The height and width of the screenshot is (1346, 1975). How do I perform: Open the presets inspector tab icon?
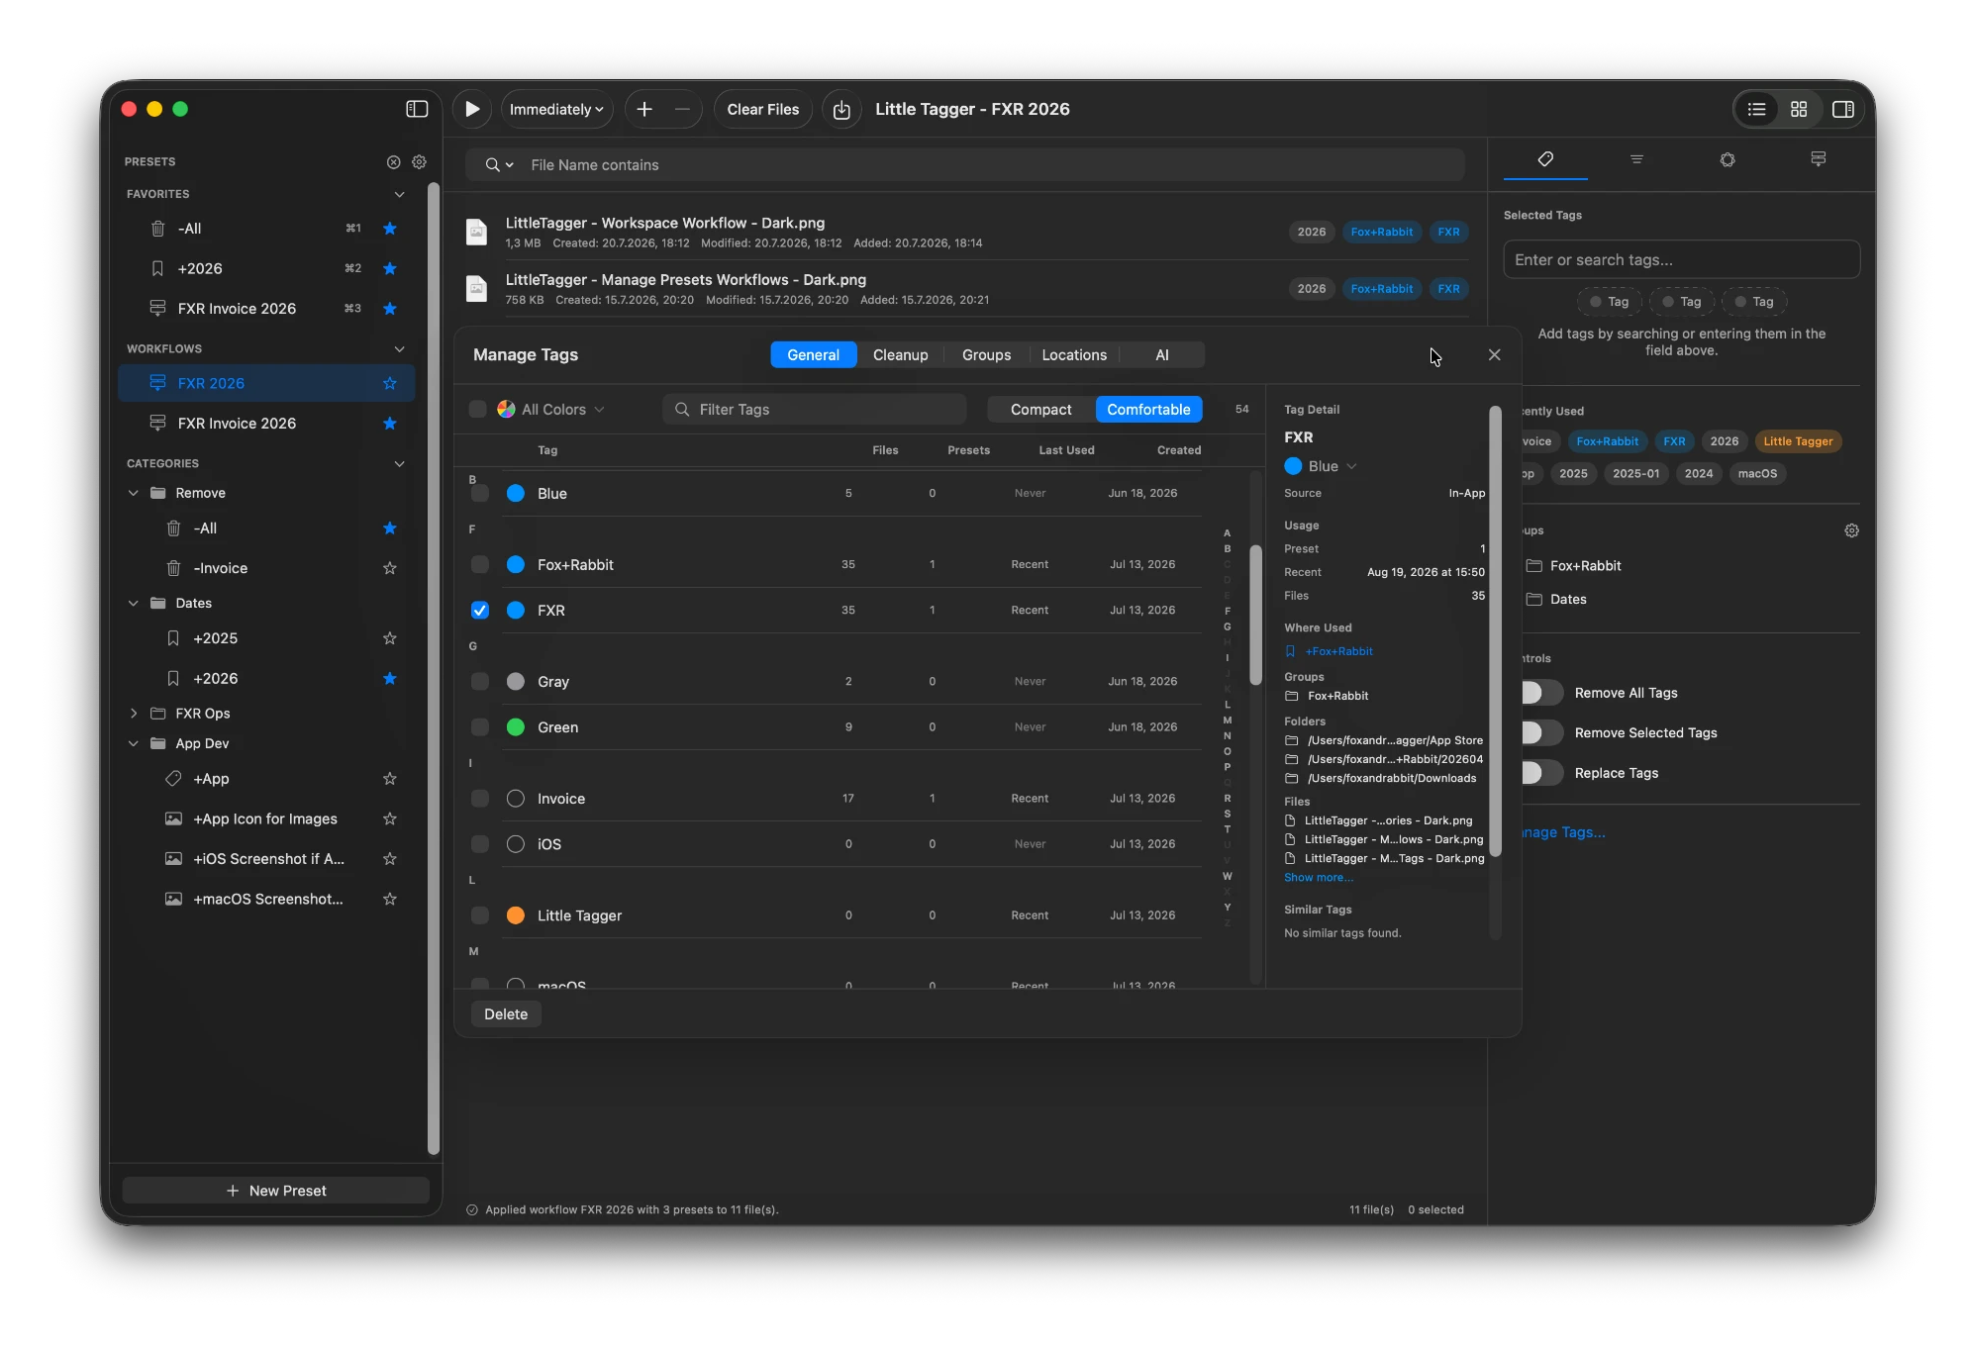point(1819,158)
